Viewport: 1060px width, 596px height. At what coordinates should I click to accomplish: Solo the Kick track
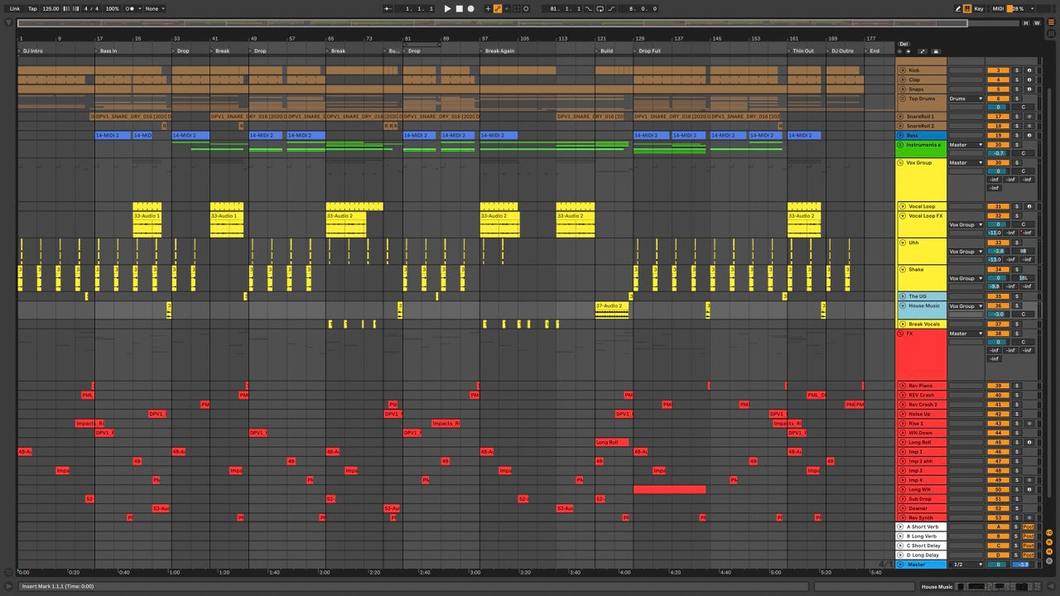(1017, 70)
